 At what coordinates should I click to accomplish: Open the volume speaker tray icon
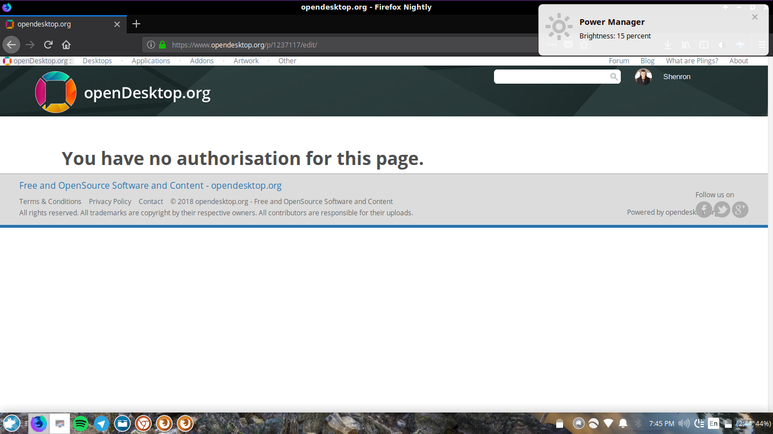[x=684, y=423]
